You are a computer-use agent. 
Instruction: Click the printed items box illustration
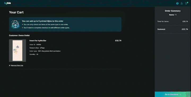click(15, 24)
